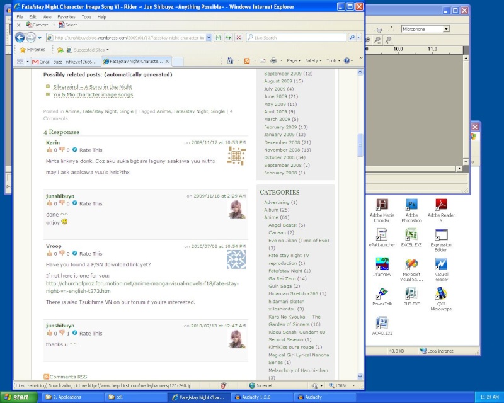Open address bar URL dropdown
This screenshot has height=403, width=504.
209,38
